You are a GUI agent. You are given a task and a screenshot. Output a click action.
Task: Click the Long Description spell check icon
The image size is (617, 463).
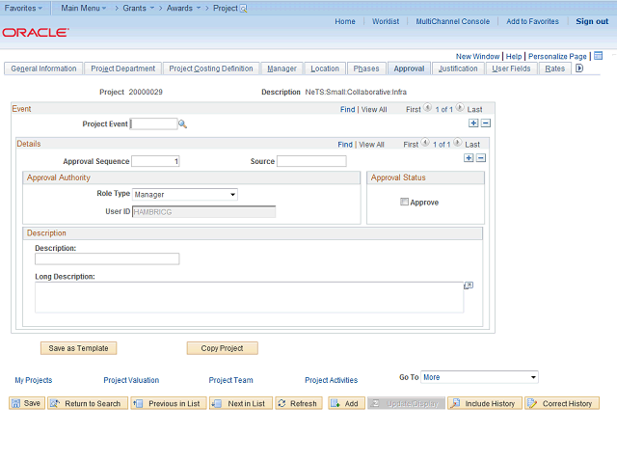coord(469,286)
